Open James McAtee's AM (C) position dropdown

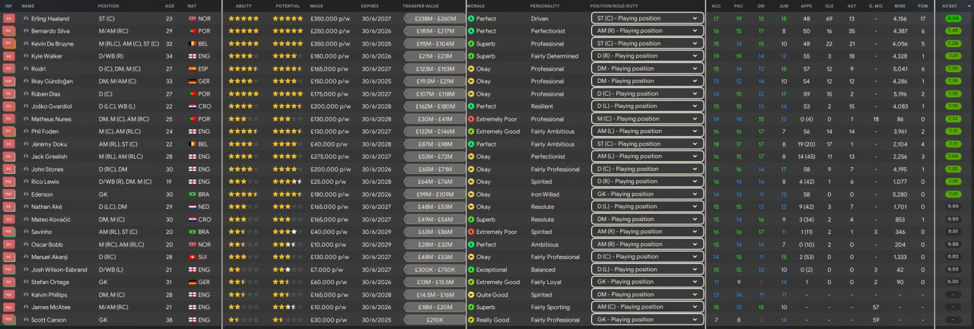648,307
